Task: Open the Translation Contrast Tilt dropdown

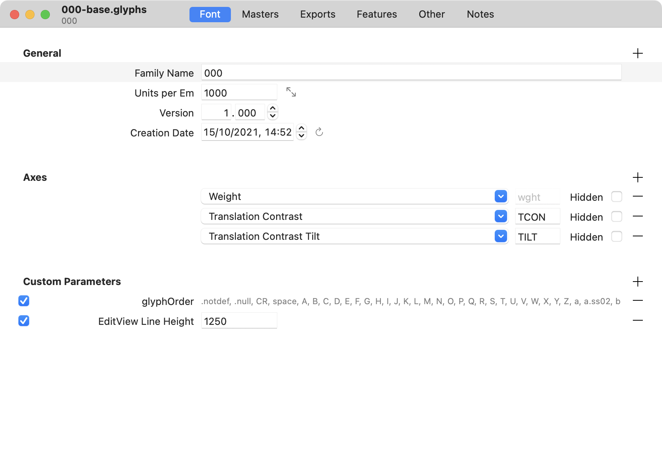Action: click(x=501, y=236)
